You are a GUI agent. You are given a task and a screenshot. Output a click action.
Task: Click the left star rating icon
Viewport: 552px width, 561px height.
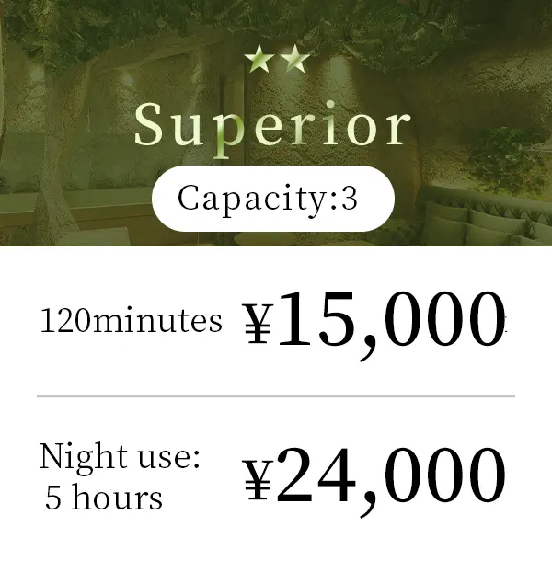259,61
